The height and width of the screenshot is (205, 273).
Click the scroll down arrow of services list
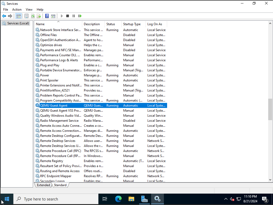click(x=270, y=180)
